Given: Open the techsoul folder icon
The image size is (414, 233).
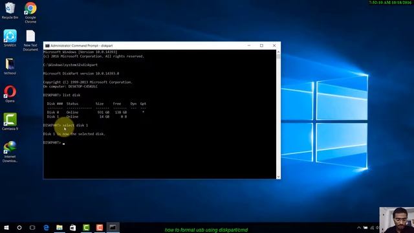Looking at the screenshot, I should tap(10, 66).
